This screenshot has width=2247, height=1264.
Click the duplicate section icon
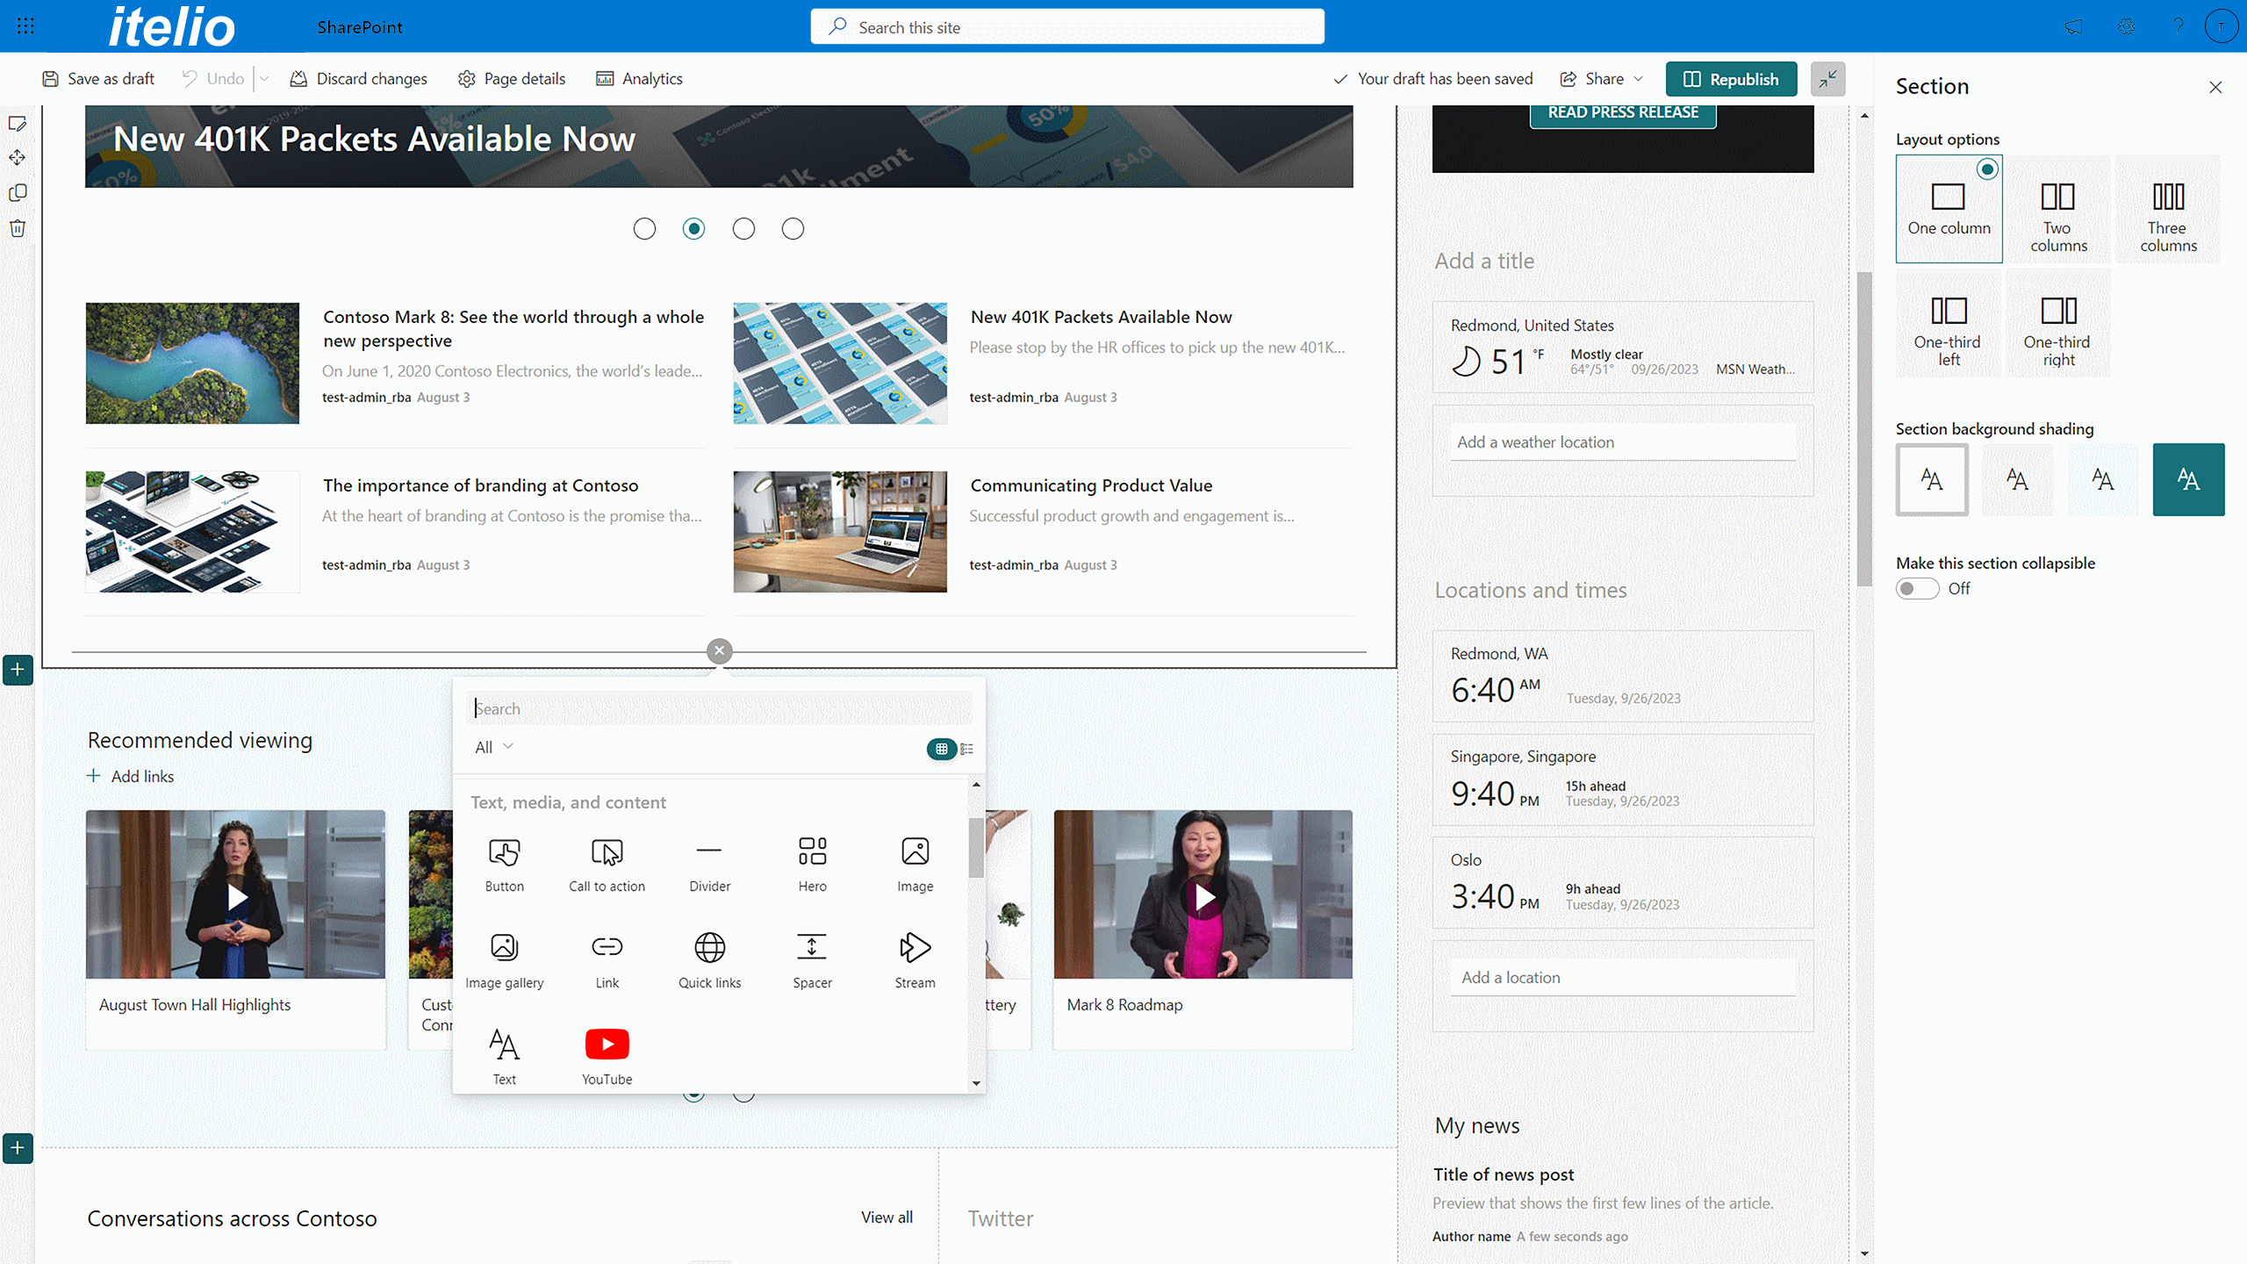[18, 193]
